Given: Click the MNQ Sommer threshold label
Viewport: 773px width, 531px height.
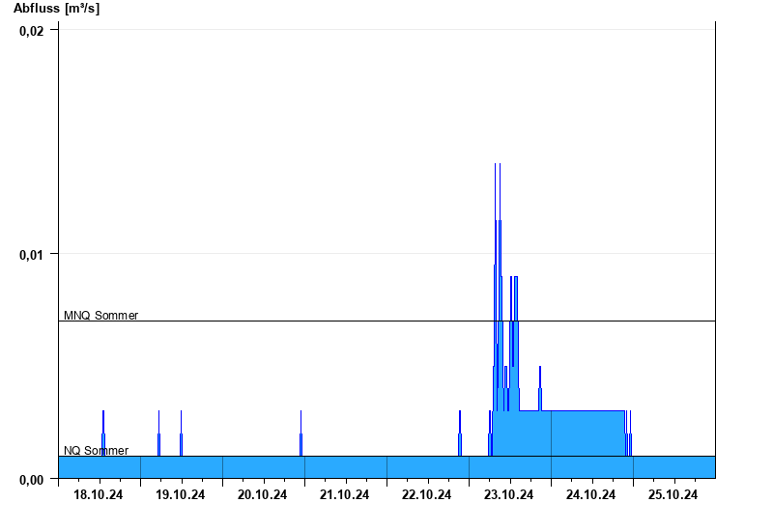Looking at the screenshot, I should tap(101, 316).
